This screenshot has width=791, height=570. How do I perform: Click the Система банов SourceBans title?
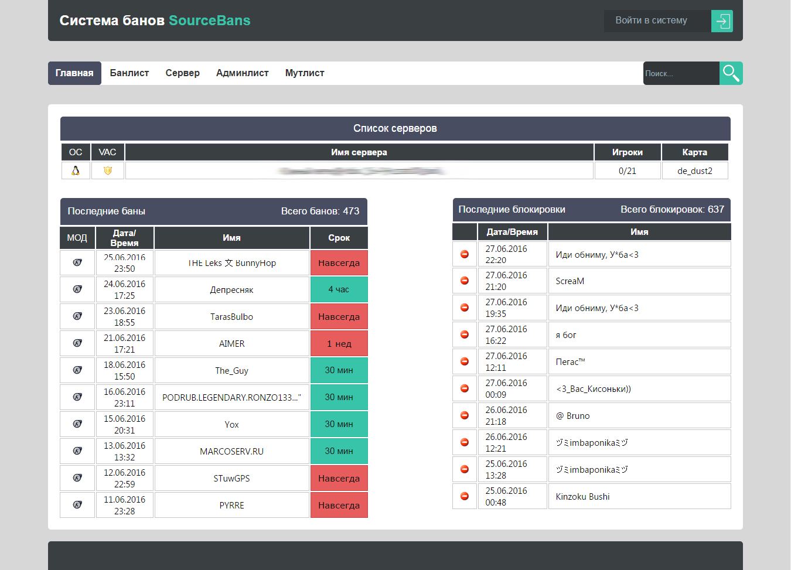pos(155,21)
